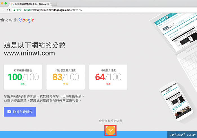Click the 行動裝置相容性 100/100 score card
197x138 pixels.
coord(23,77)
